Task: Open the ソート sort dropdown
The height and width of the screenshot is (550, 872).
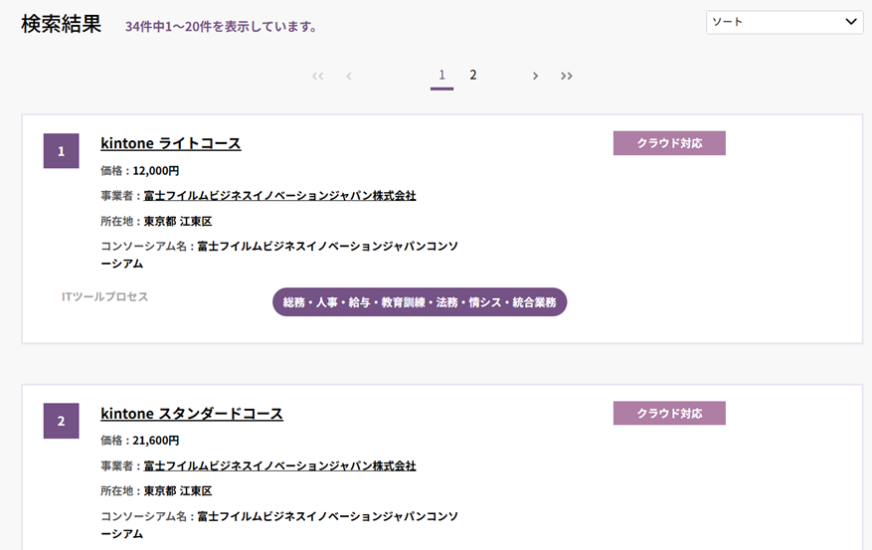Action: (x=784, y=22)
